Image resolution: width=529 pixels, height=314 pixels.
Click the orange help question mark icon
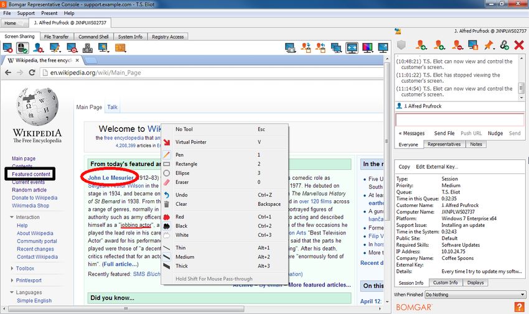519,307
